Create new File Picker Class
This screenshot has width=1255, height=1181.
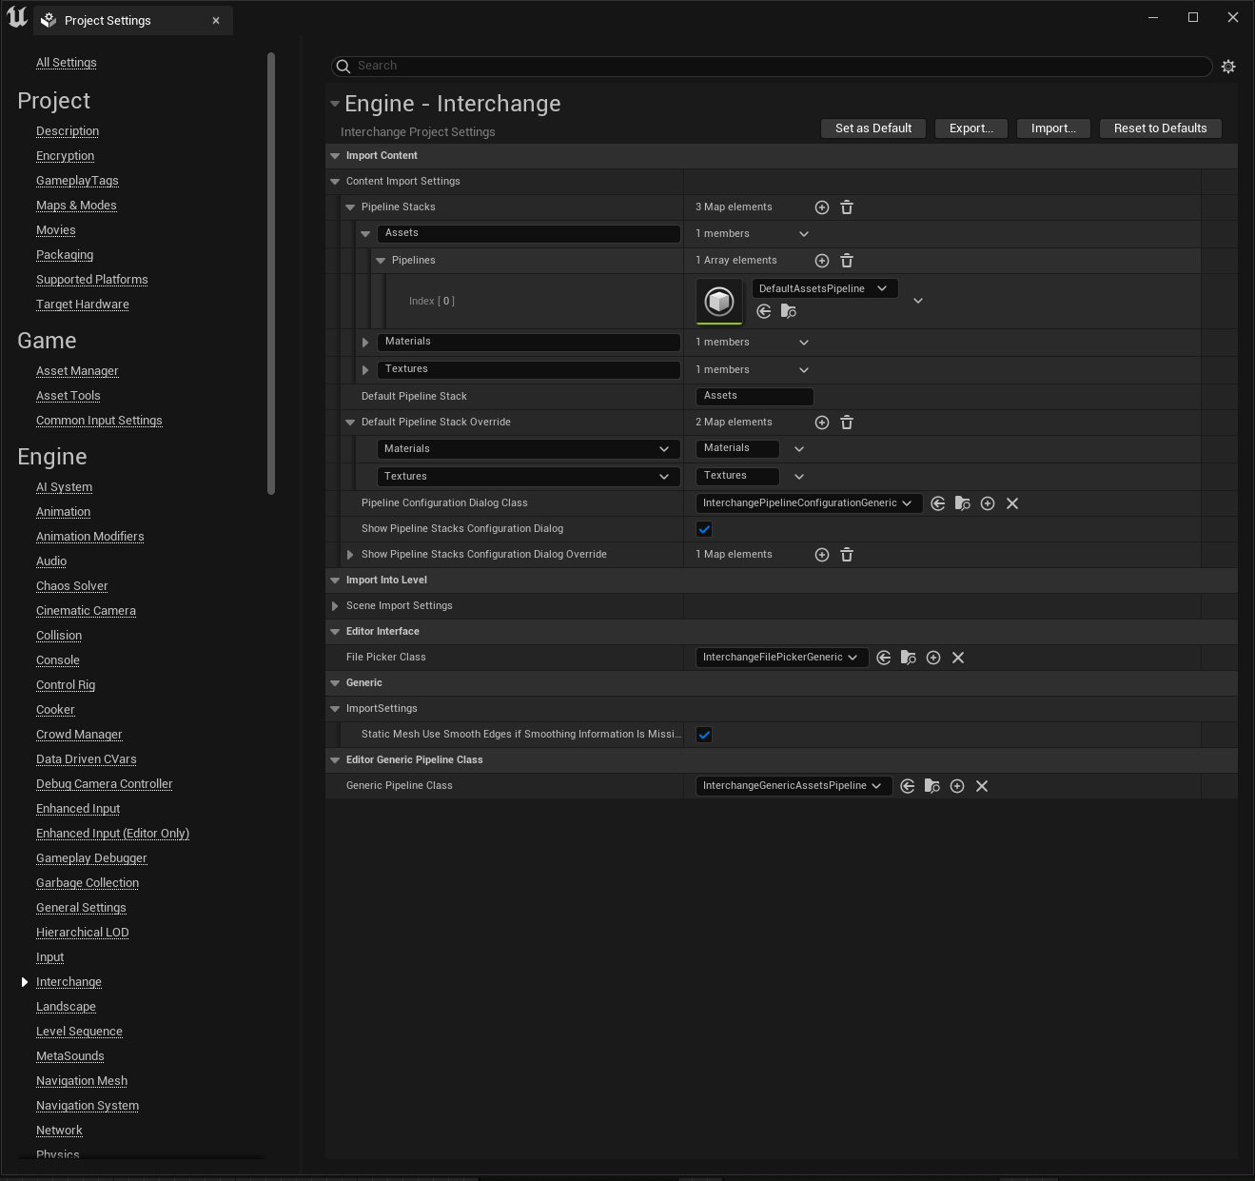933,658
